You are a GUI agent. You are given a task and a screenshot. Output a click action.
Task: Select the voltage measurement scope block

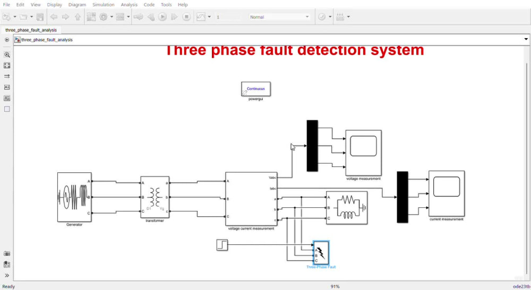pos(363,153)
